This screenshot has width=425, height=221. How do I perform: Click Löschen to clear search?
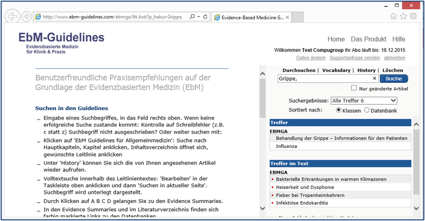(x=393, y=70)
